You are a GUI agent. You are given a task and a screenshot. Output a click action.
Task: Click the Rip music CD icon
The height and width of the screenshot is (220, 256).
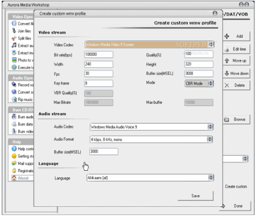14,99
